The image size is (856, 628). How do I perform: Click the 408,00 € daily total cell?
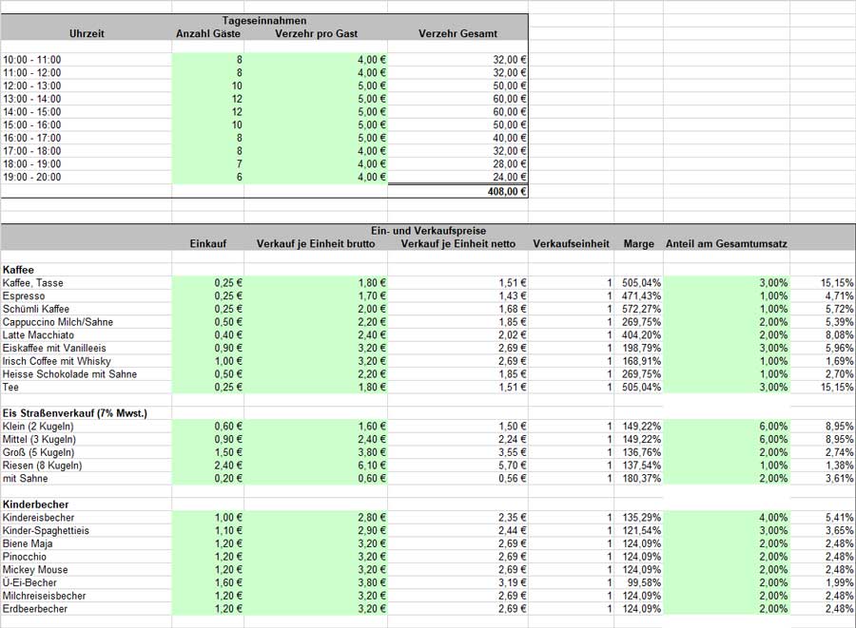pyautogui.click(x=458, y=191)
